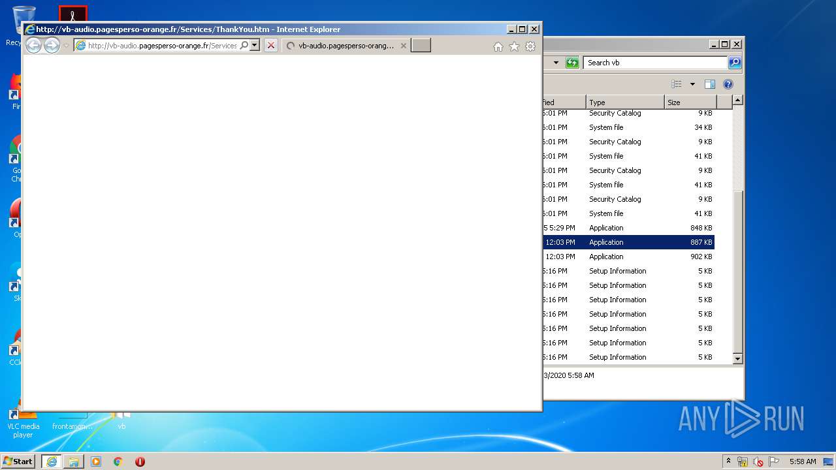Select the last Setup Information row
The image size is (836, 470).
pos(628,357)
